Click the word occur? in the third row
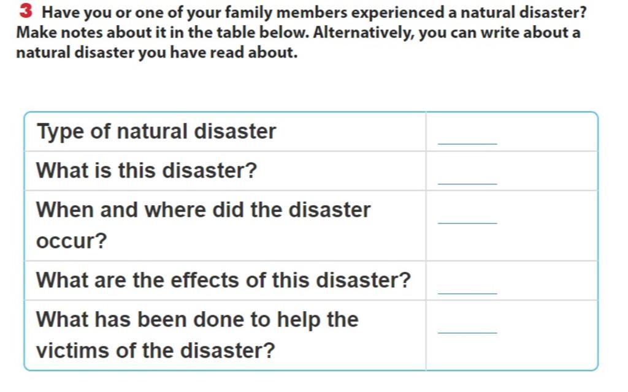The height and width of the screenshot is (392, 628). point(71,241)
